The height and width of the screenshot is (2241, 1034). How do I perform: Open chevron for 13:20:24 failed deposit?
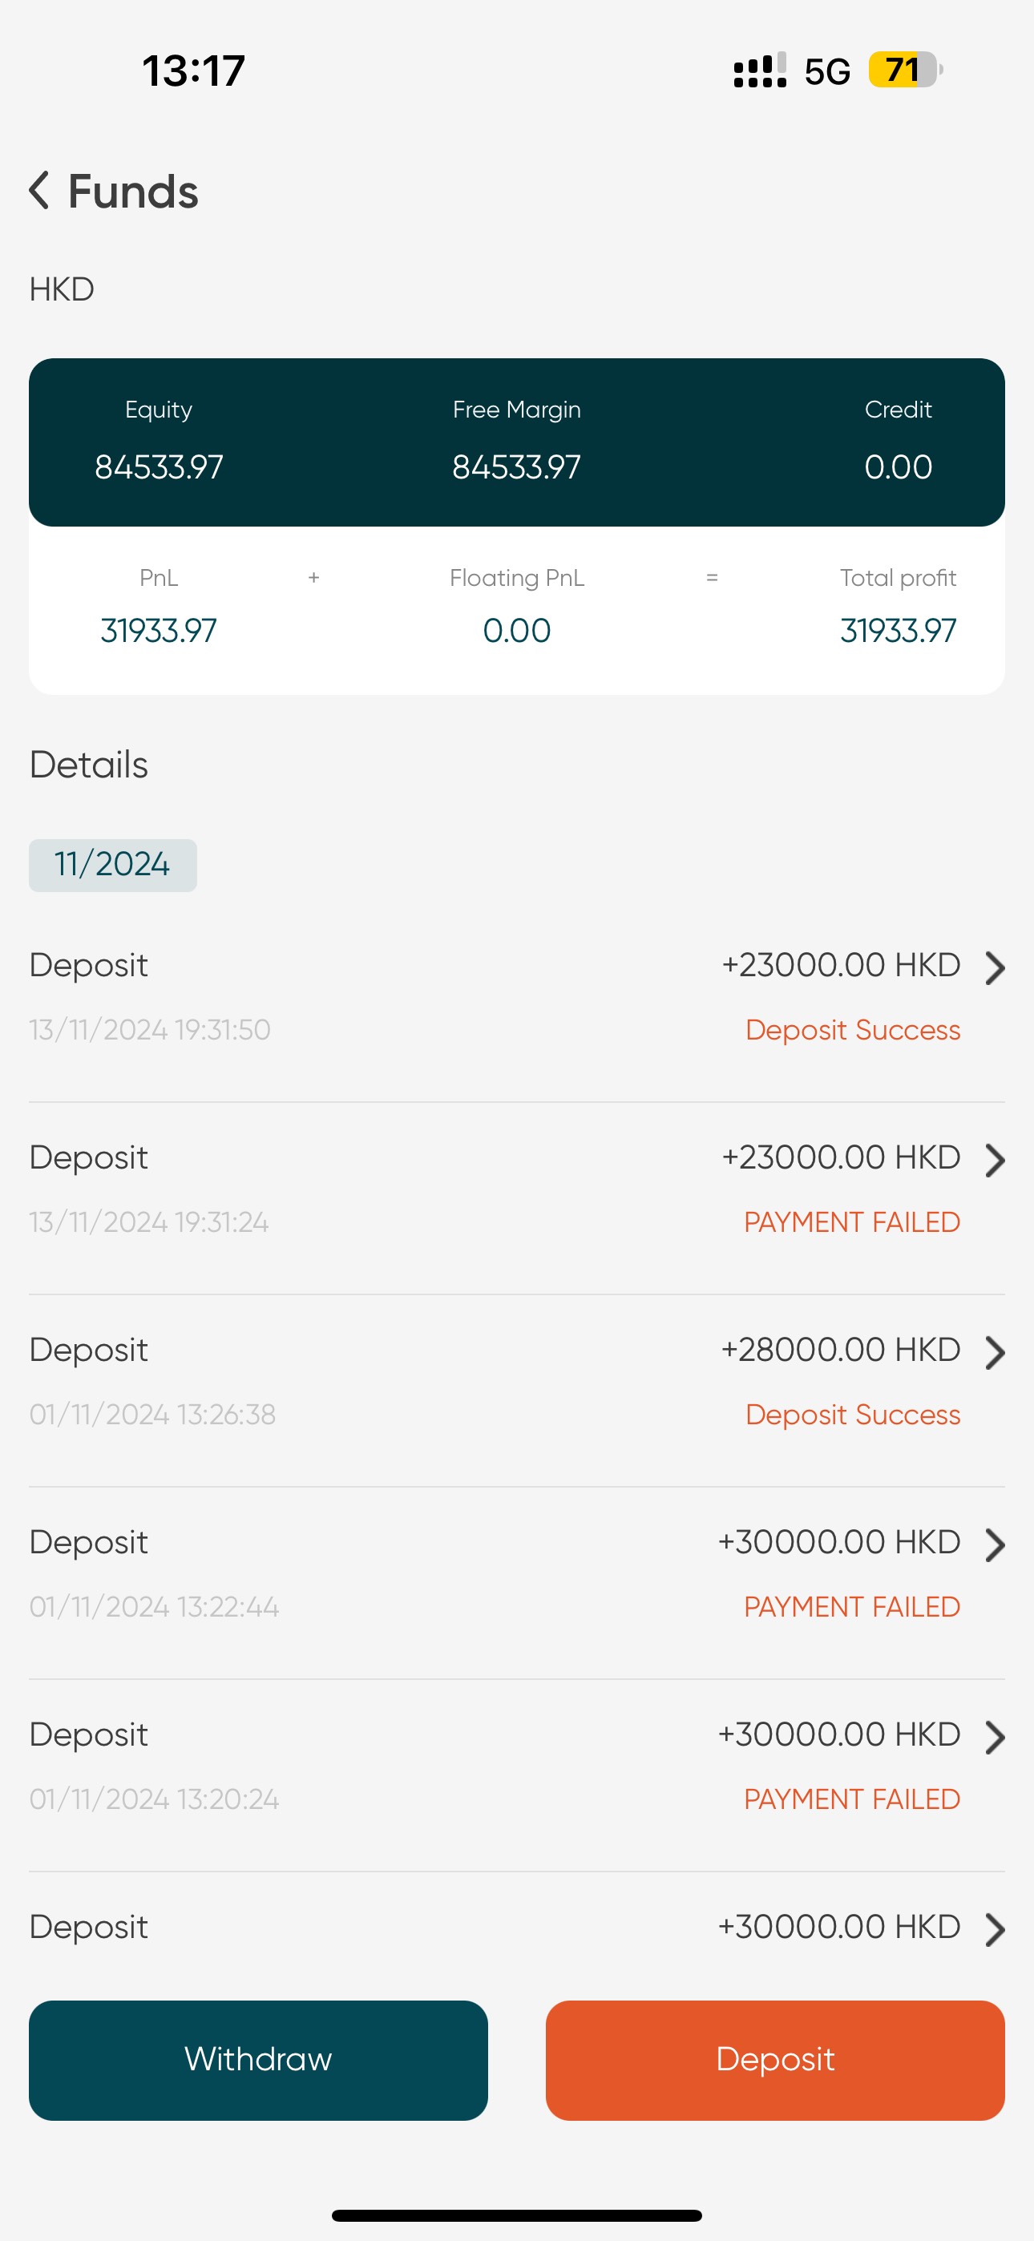tap(995, 1736)
